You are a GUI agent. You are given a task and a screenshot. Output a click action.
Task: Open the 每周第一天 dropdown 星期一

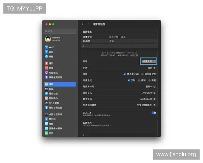pyautogui.click(x=151, y=87)
